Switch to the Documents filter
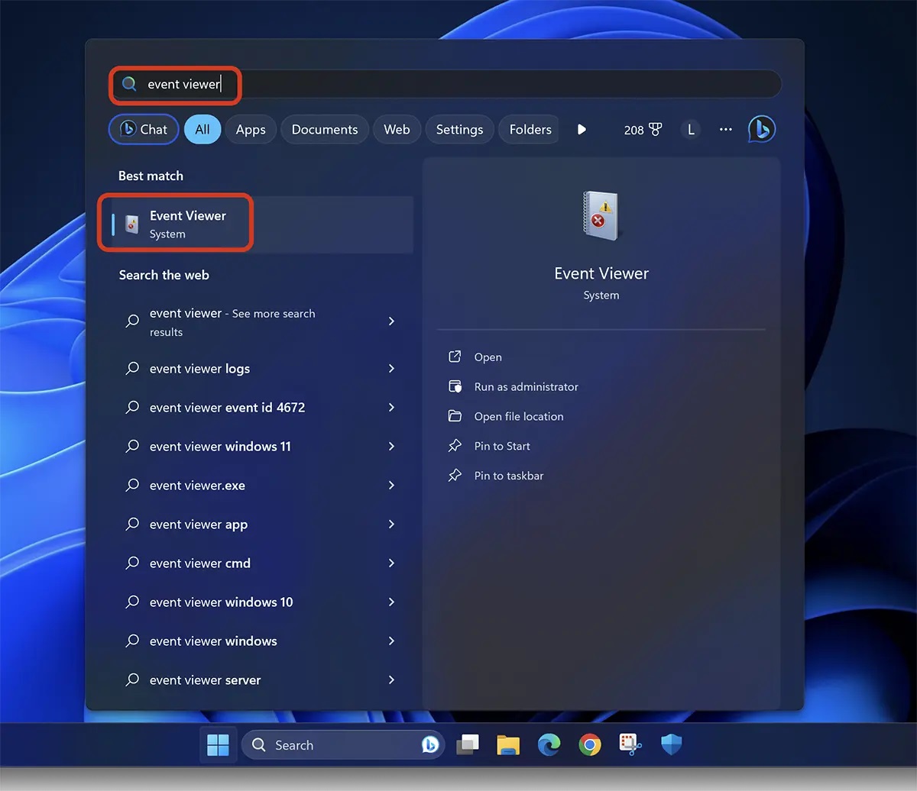This screenshot has height=791, width=917. click(325, 130)
